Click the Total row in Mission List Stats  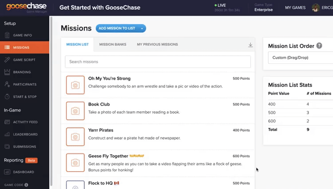(301, 130)
